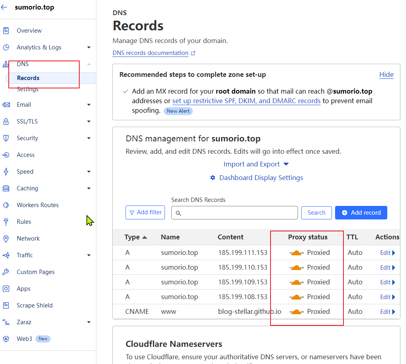The width and height of the screenshot is (406, 364).
Task: Expand the SSL/TLS submenu arrow
Action: 89,121
